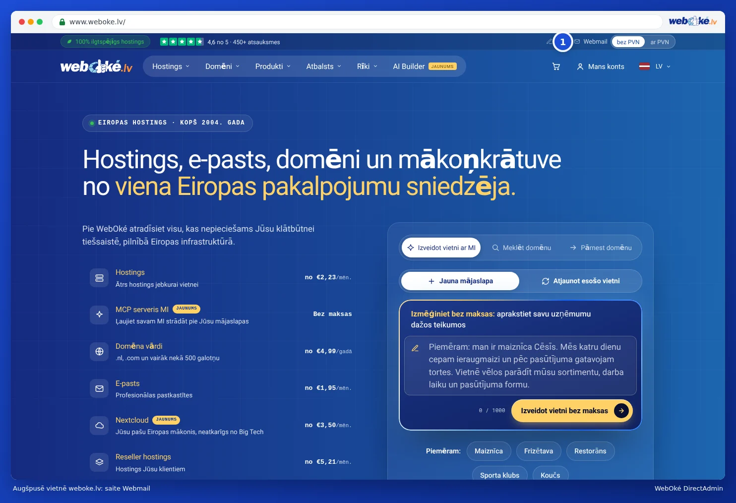Click the E-pasts envelope icon

(x=99, y=388)
